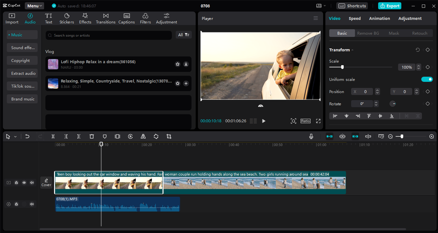Click the timeline zoom slider handle
Viewport: 438px width, 233px height.
402,136
